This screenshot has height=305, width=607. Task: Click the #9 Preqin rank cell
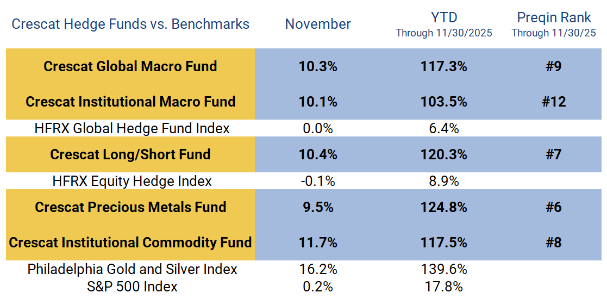[553, 66]
